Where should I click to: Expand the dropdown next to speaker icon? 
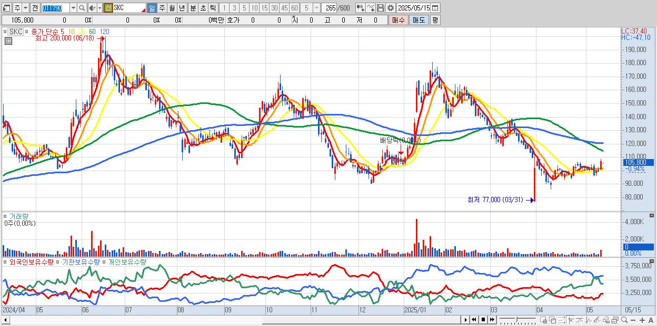click(99, 8)
